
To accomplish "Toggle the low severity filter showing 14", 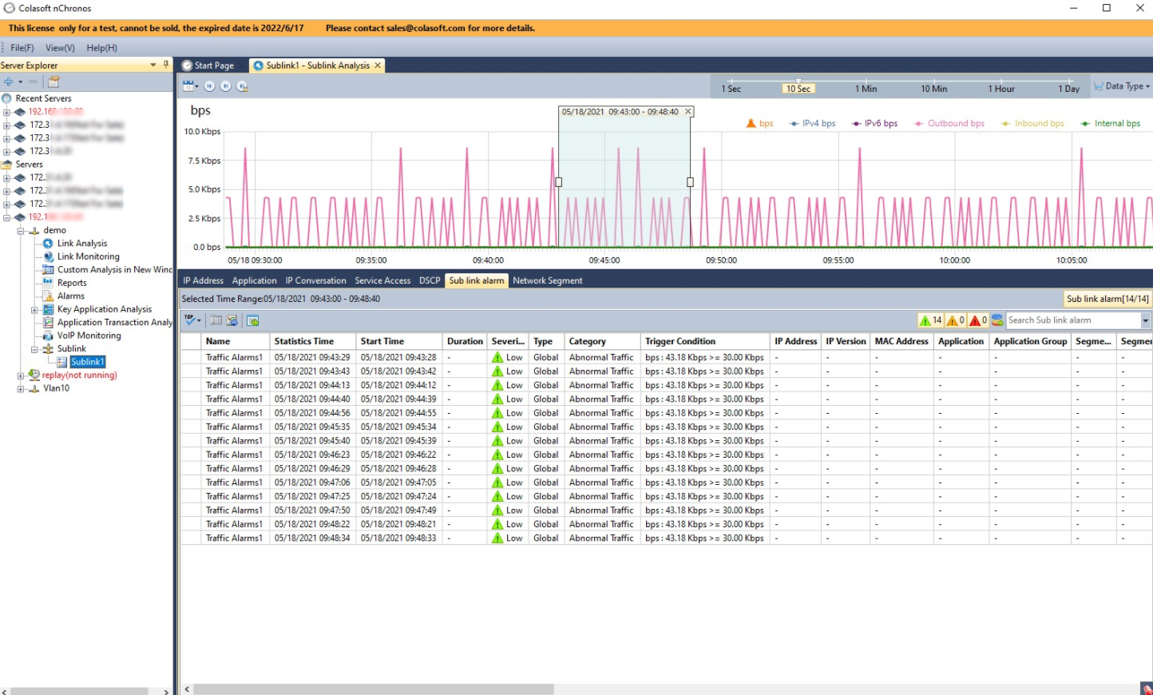I will [x=931, y=320].
